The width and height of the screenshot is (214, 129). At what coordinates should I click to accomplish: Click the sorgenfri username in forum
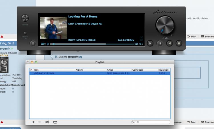pyautogui.click(x=5, y=49)
